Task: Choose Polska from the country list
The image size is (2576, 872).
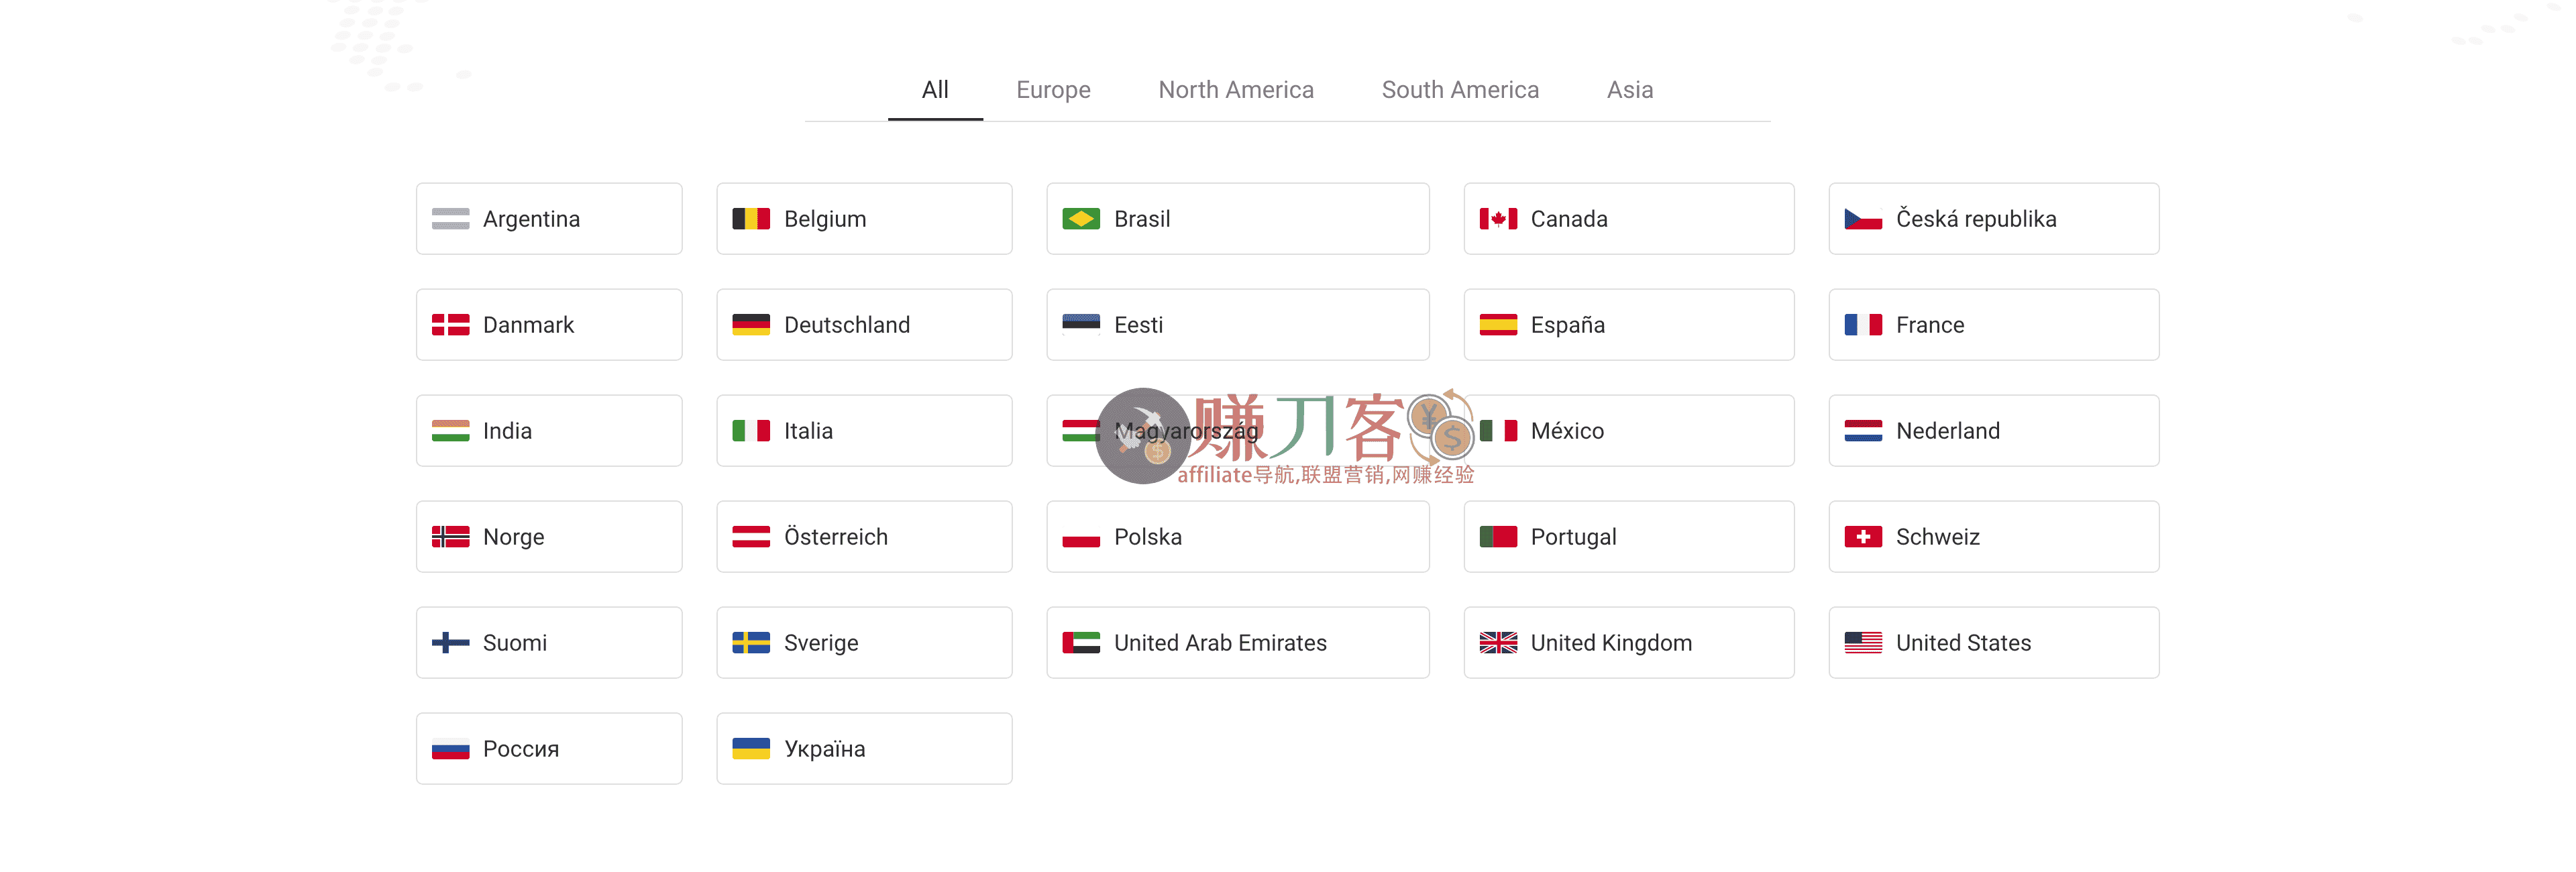Action: click(1238, 536)
